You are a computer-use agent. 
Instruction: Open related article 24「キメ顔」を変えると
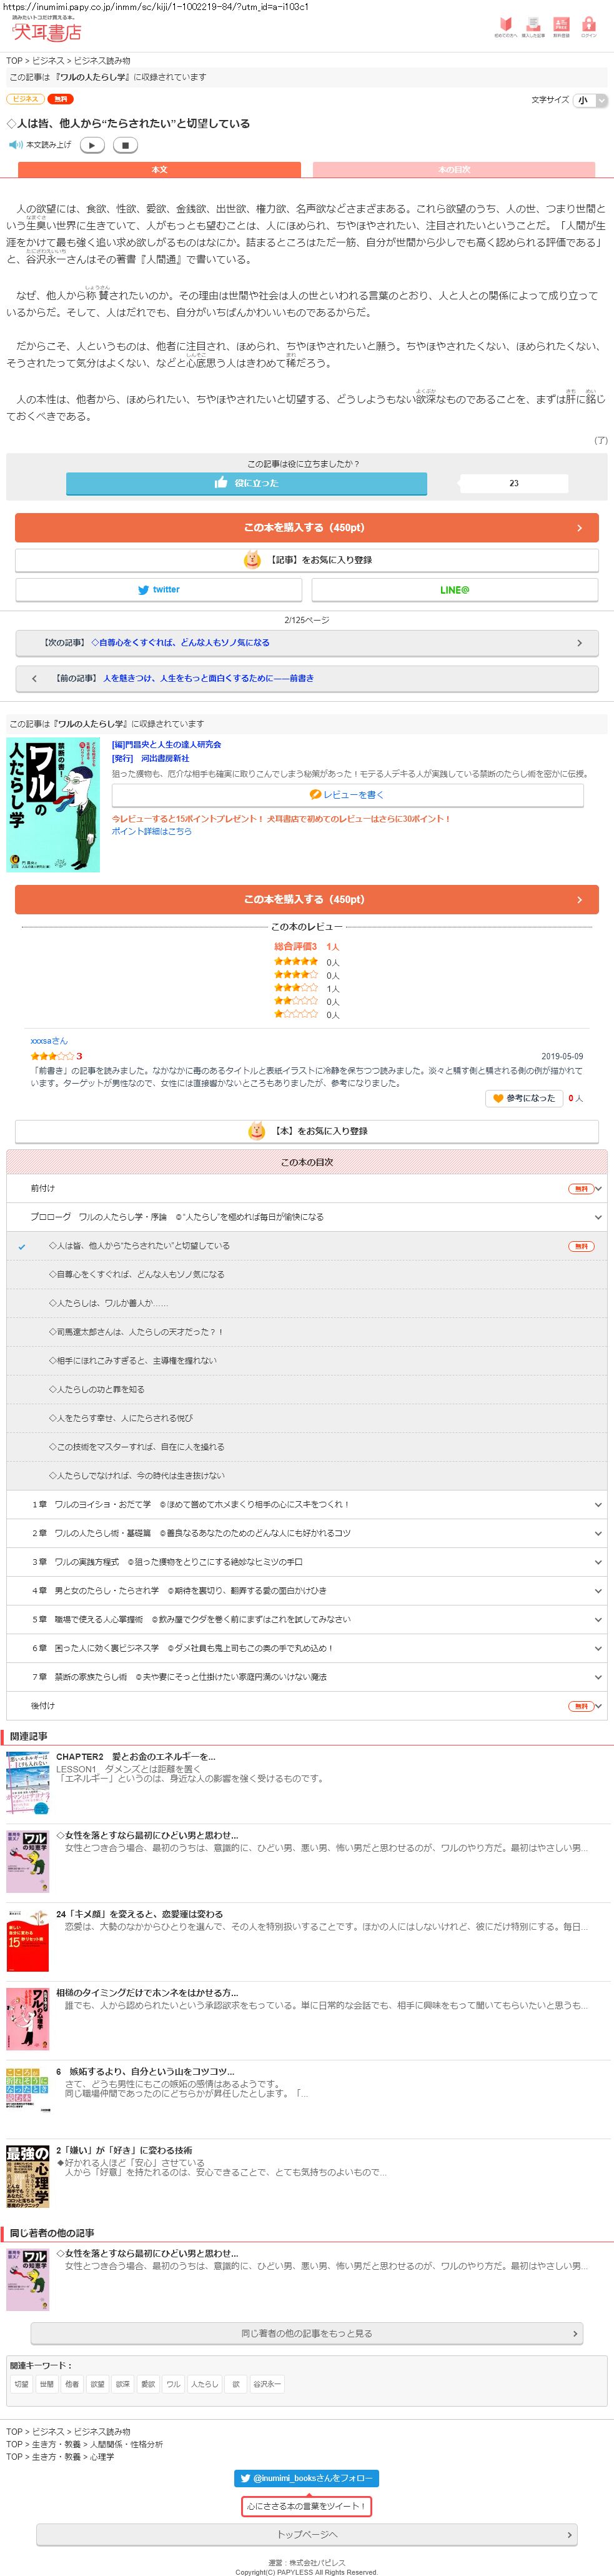point(139,1914)
